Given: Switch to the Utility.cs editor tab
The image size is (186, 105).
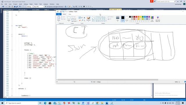Looking at the screenshot, I should (46, 10).
